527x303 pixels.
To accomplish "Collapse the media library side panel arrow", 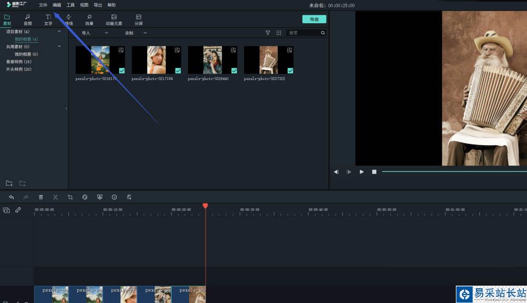I will (66, 108).
